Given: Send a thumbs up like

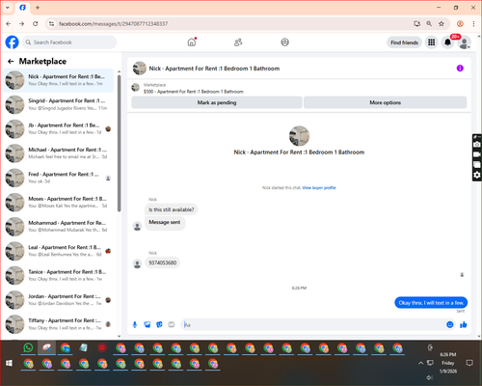Looking at the screenshot, I should click(464, 324).
